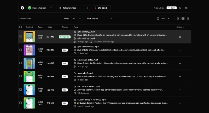
Task: Switch to the widest row layout icon
Action: point(188,18)
